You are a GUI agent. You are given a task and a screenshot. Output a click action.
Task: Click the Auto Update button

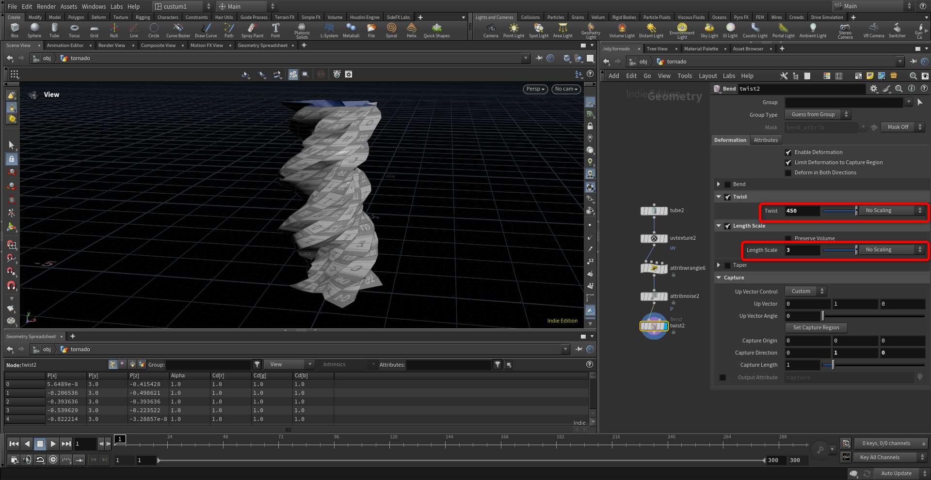[896, 473]
